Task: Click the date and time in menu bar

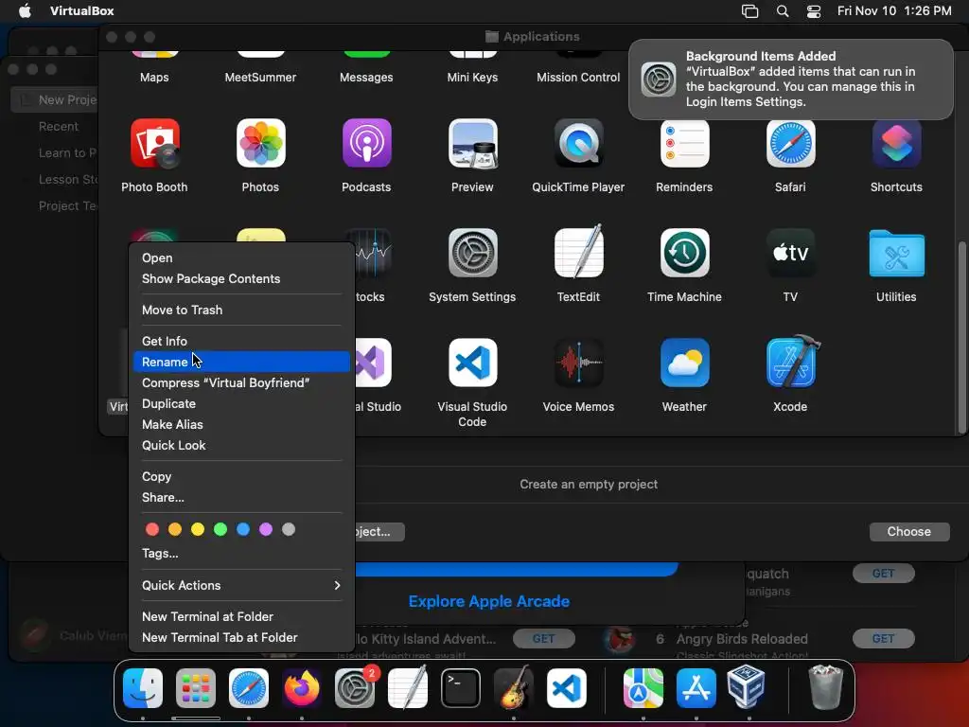Action: coord(894,11)
